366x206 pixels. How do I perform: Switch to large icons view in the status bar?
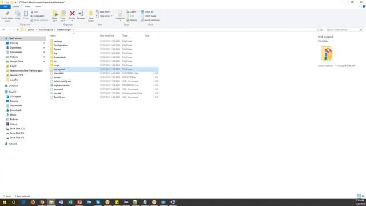pyautogui.click(x=363, y=196)
